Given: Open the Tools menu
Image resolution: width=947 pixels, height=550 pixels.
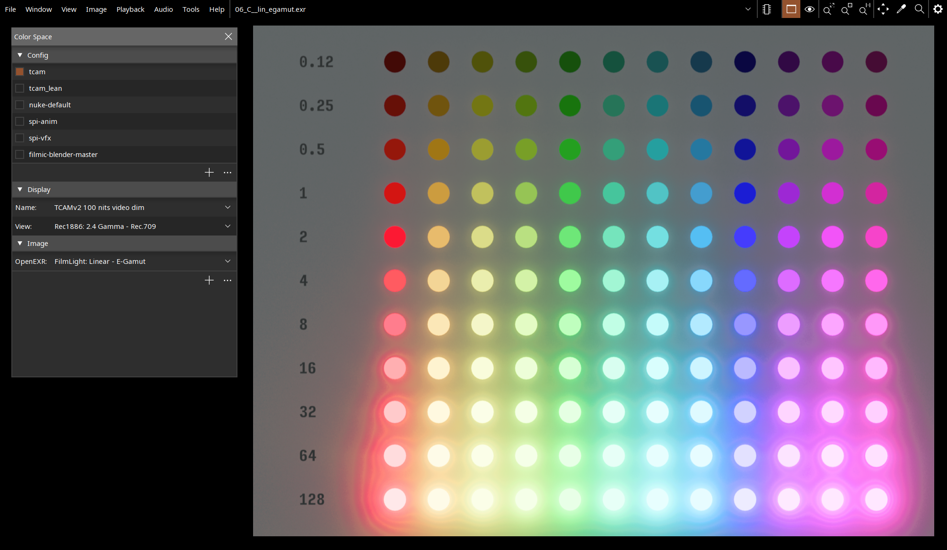Looking at the screenshot, I should [x=191, y=9].
